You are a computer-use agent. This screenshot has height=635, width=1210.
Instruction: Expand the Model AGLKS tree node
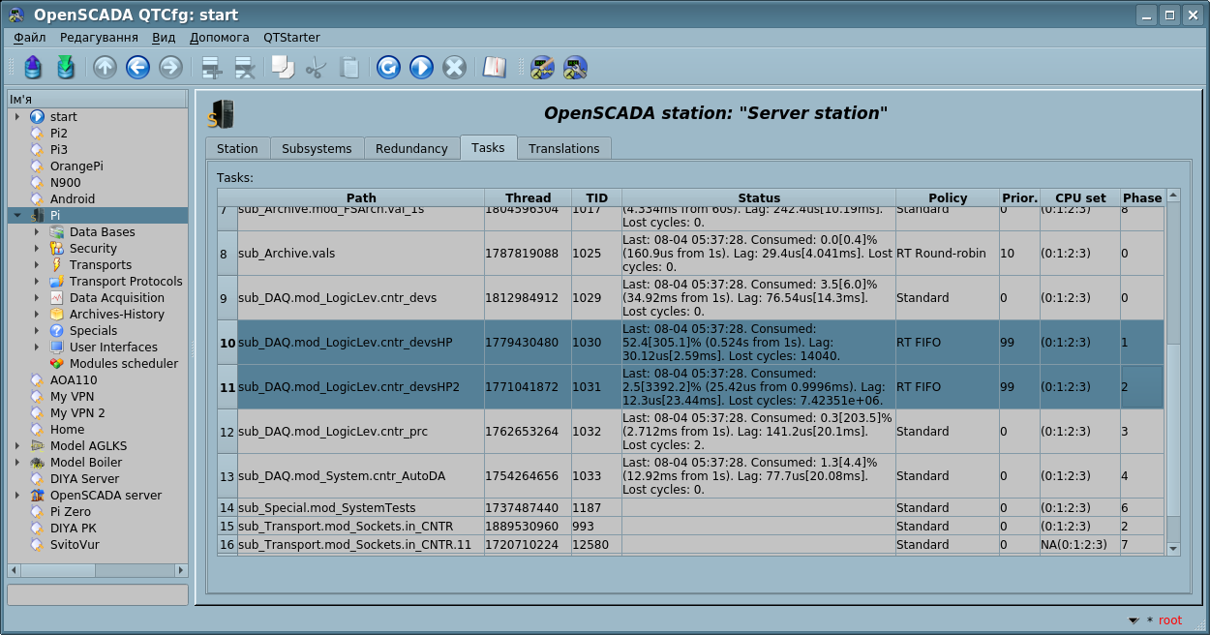pyautogui.click(x=16, y=446)
